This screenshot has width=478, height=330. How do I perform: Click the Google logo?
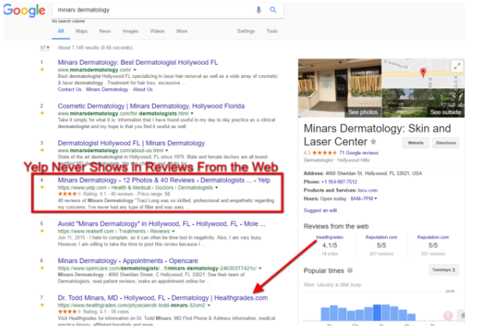coord(24,10)
